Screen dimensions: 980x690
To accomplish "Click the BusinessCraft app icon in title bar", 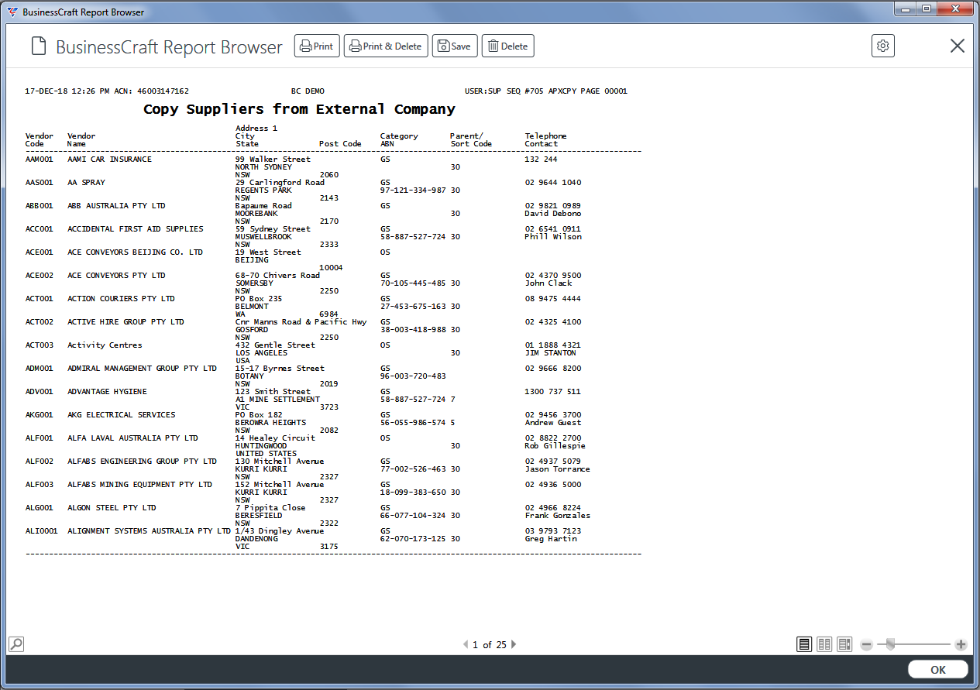I will tap(12, 12).
